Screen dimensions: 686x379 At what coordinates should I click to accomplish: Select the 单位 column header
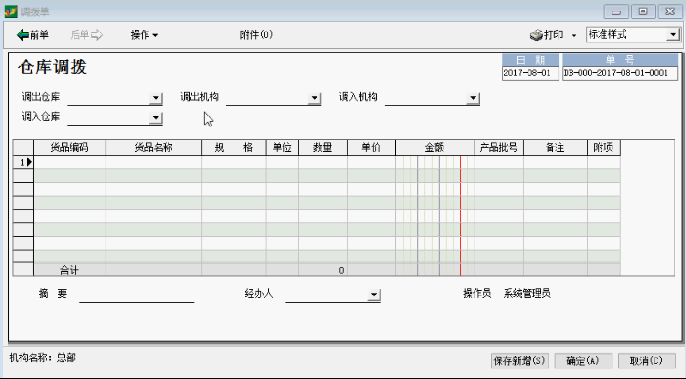[x=282, y=148]
